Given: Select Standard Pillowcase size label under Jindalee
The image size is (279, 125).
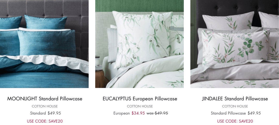Looking at the screenshot, I should click(x=228, y=113).
